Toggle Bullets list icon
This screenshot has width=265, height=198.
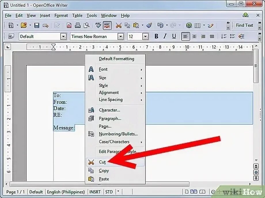[x=232, y=36]
